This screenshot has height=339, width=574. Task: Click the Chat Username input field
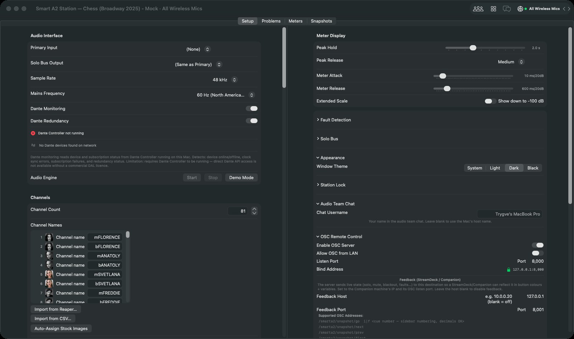pyautogui.click(x=509, y=214)
